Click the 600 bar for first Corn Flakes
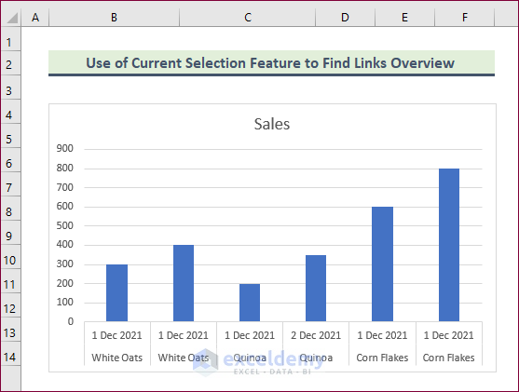 [382, 264]
